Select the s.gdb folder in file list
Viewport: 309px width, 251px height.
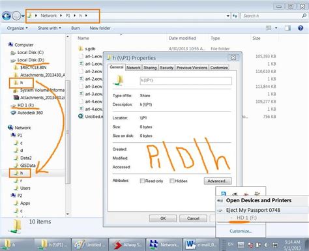90,49
